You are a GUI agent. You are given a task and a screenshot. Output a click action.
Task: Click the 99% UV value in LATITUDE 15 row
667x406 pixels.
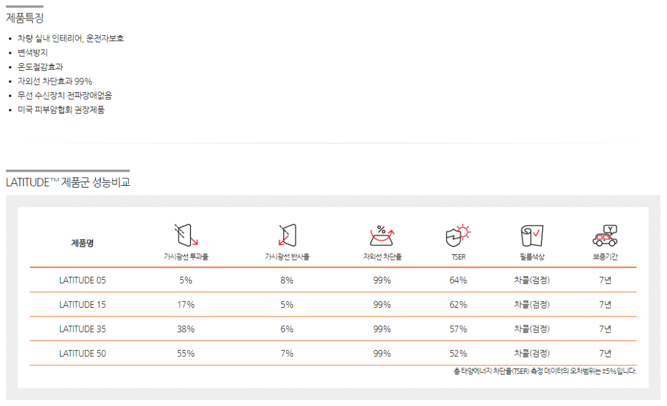click(382, 305)
